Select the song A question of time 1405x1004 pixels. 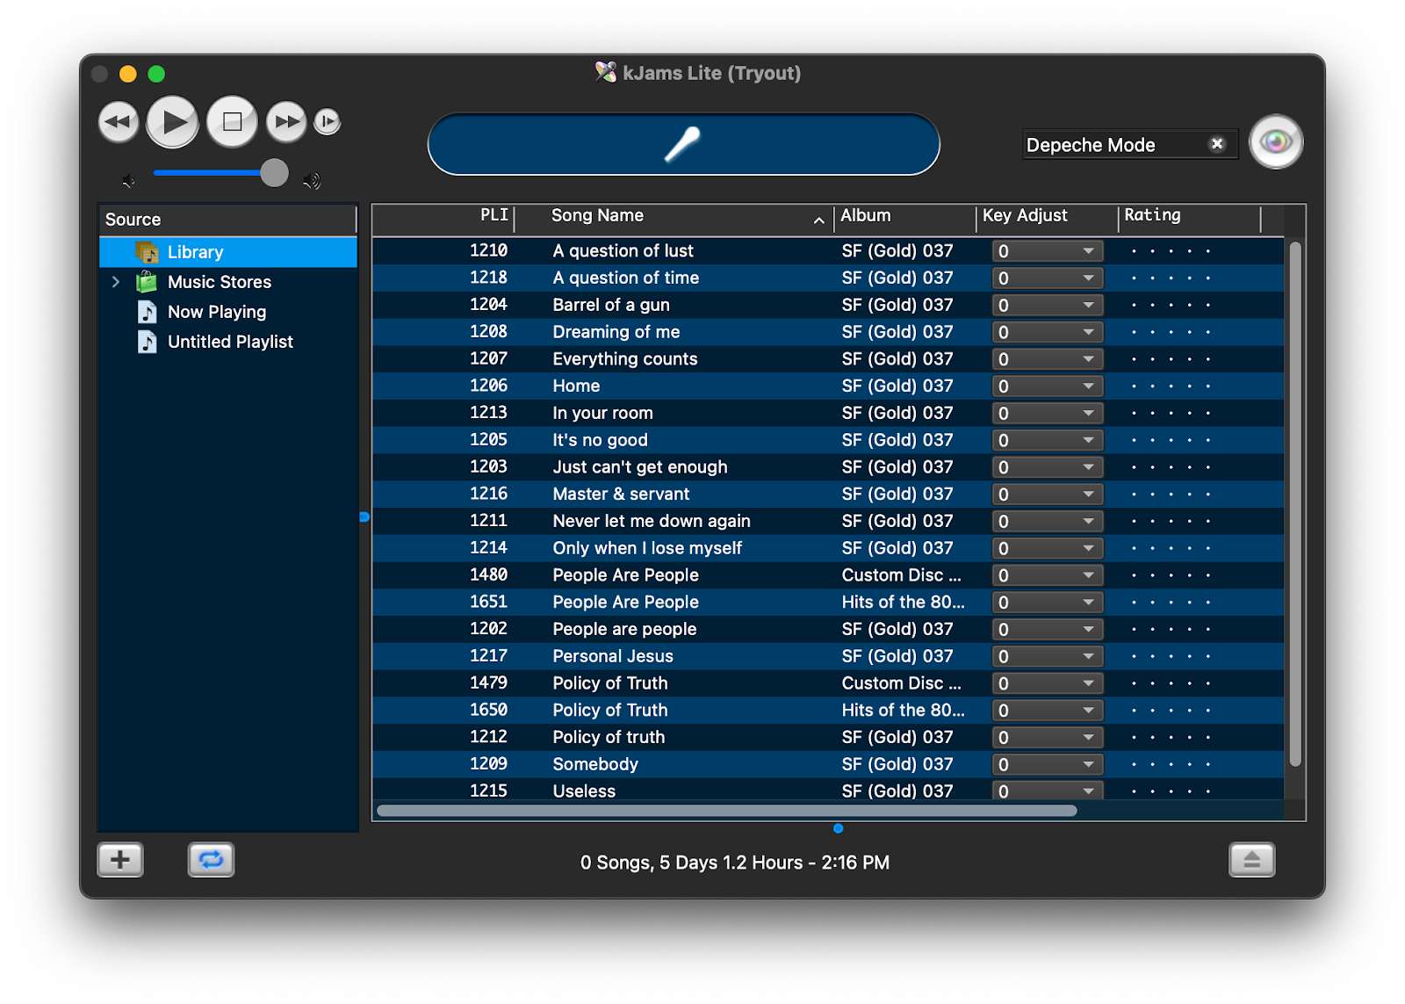(x=626, y=278)
